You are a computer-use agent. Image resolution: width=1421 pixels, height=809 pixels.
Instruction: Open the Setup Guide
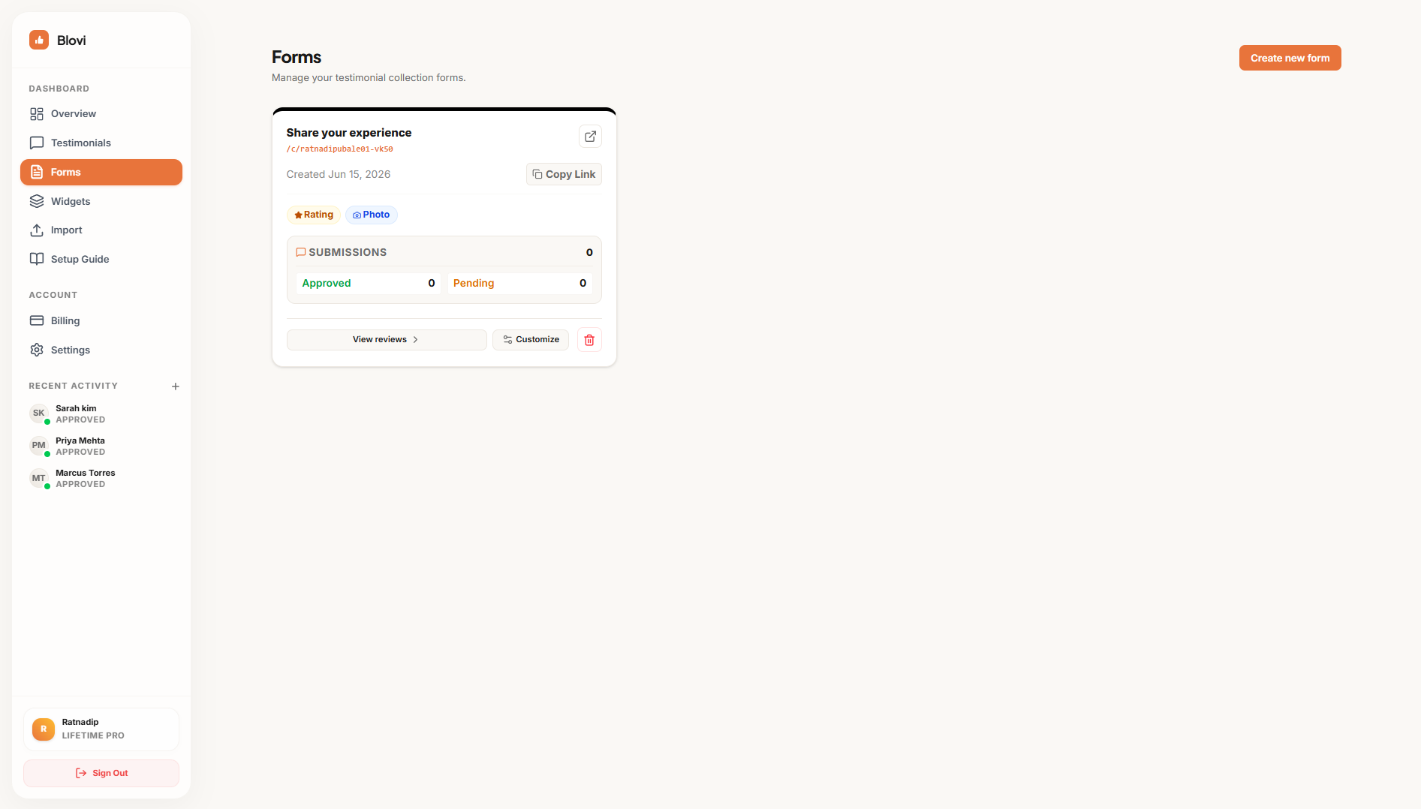pos(101,259)
